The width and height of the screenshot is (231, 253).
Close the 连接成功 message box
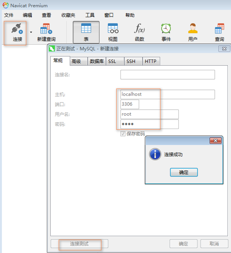coord(216,141)
